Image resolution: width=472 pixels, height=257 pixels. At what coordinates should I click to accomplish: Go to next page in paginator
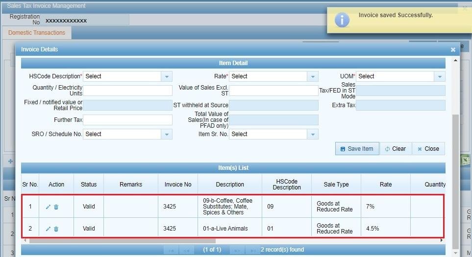click(x=237, y=250)
